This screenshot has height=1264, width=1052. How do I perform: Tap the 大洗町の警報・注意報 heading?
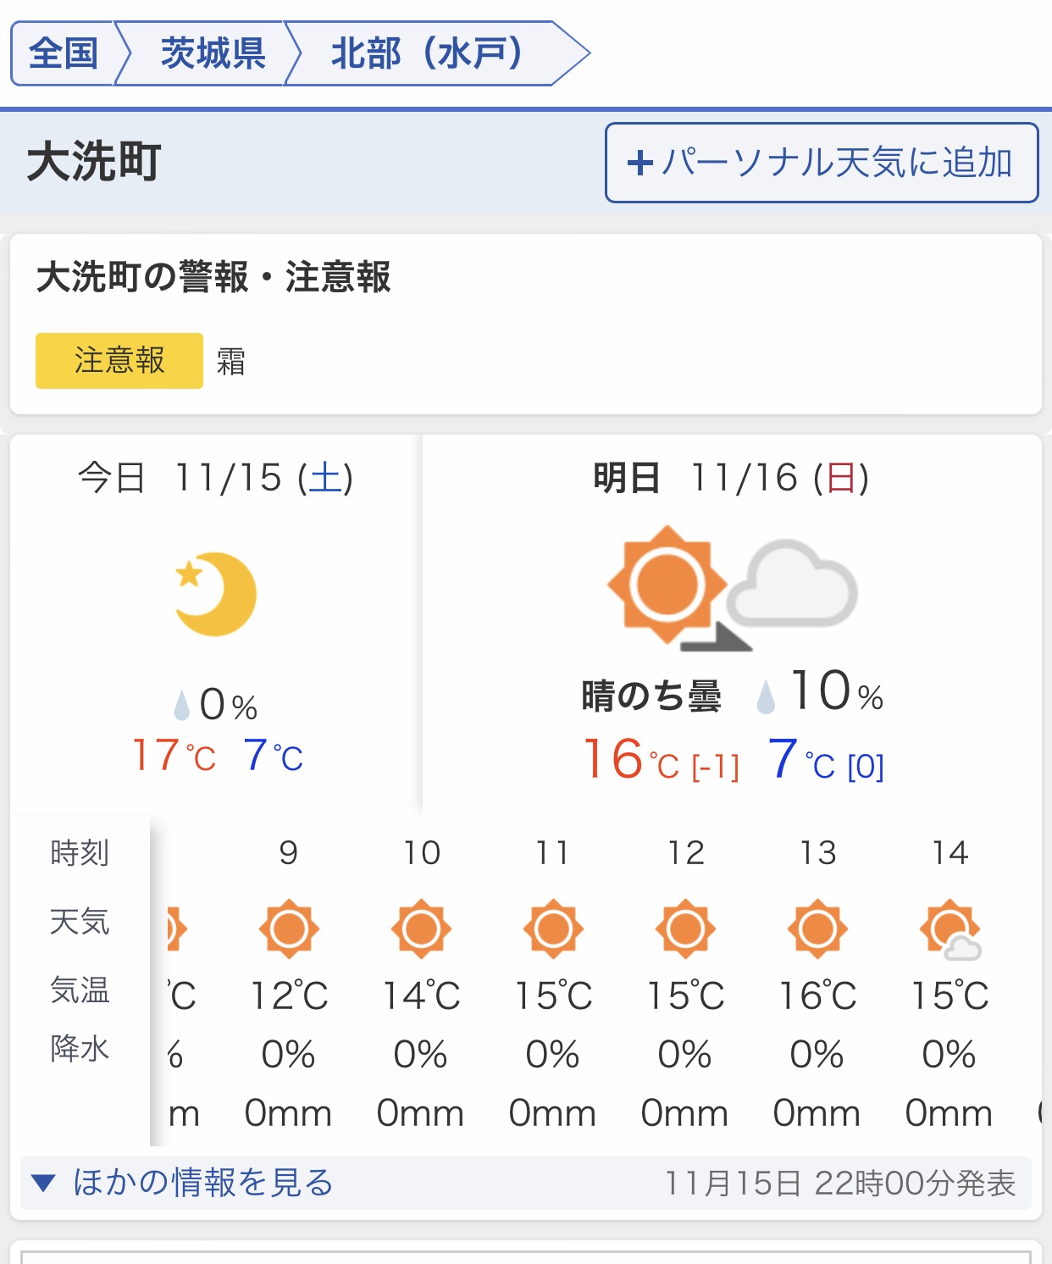point(213,278)
